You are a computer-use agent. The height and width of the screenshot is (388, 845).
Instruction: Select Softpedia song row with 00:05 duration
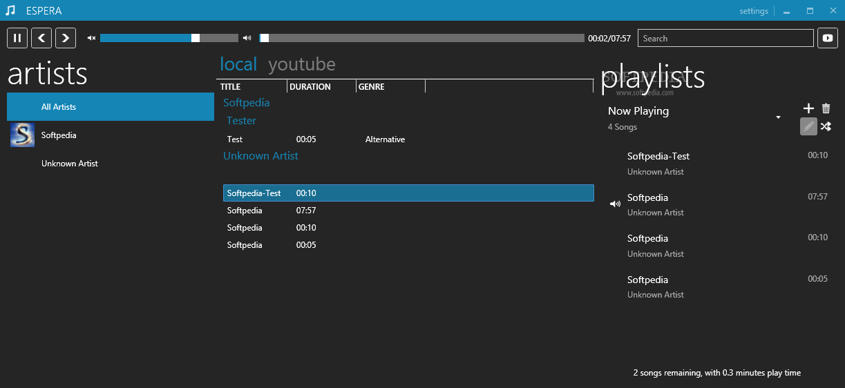[408, 245]
